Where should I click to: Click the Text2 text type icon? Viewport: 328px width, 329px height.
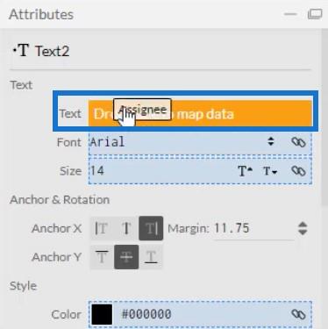coord(21,51)
